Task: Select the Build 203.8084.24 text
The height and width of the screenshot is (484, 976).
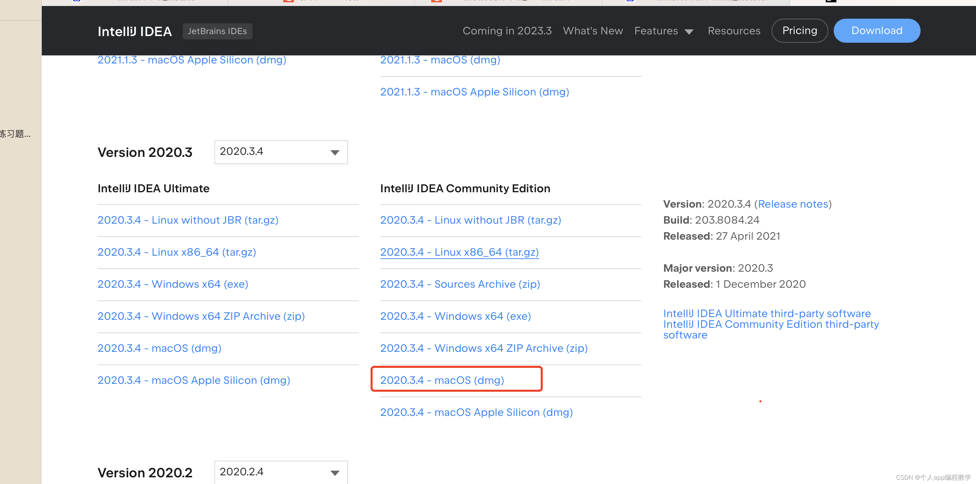Action: point(711,220)
